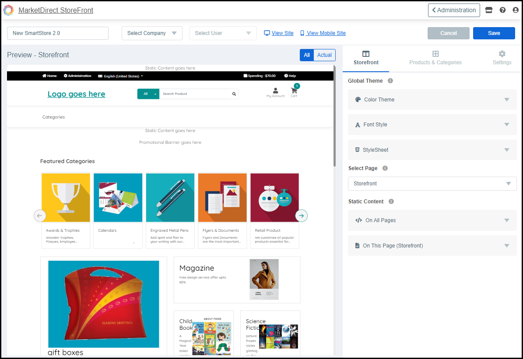Click next arrow in Featured Categories carousel
This screenshot has width=523, height=359.
point(302,216)
